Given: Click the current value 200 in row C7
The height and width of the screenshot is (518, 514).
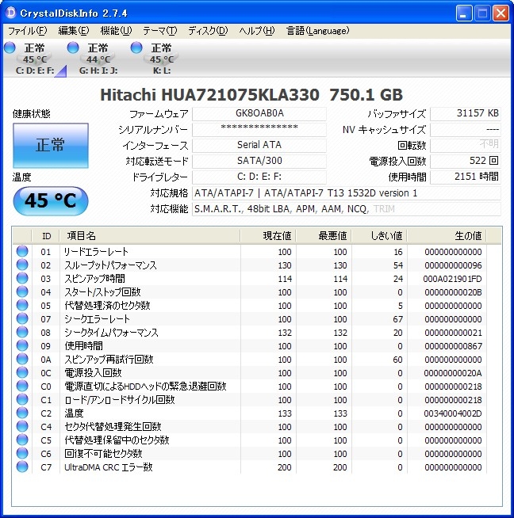Looking at the screenshot, I should click(285, 467).
